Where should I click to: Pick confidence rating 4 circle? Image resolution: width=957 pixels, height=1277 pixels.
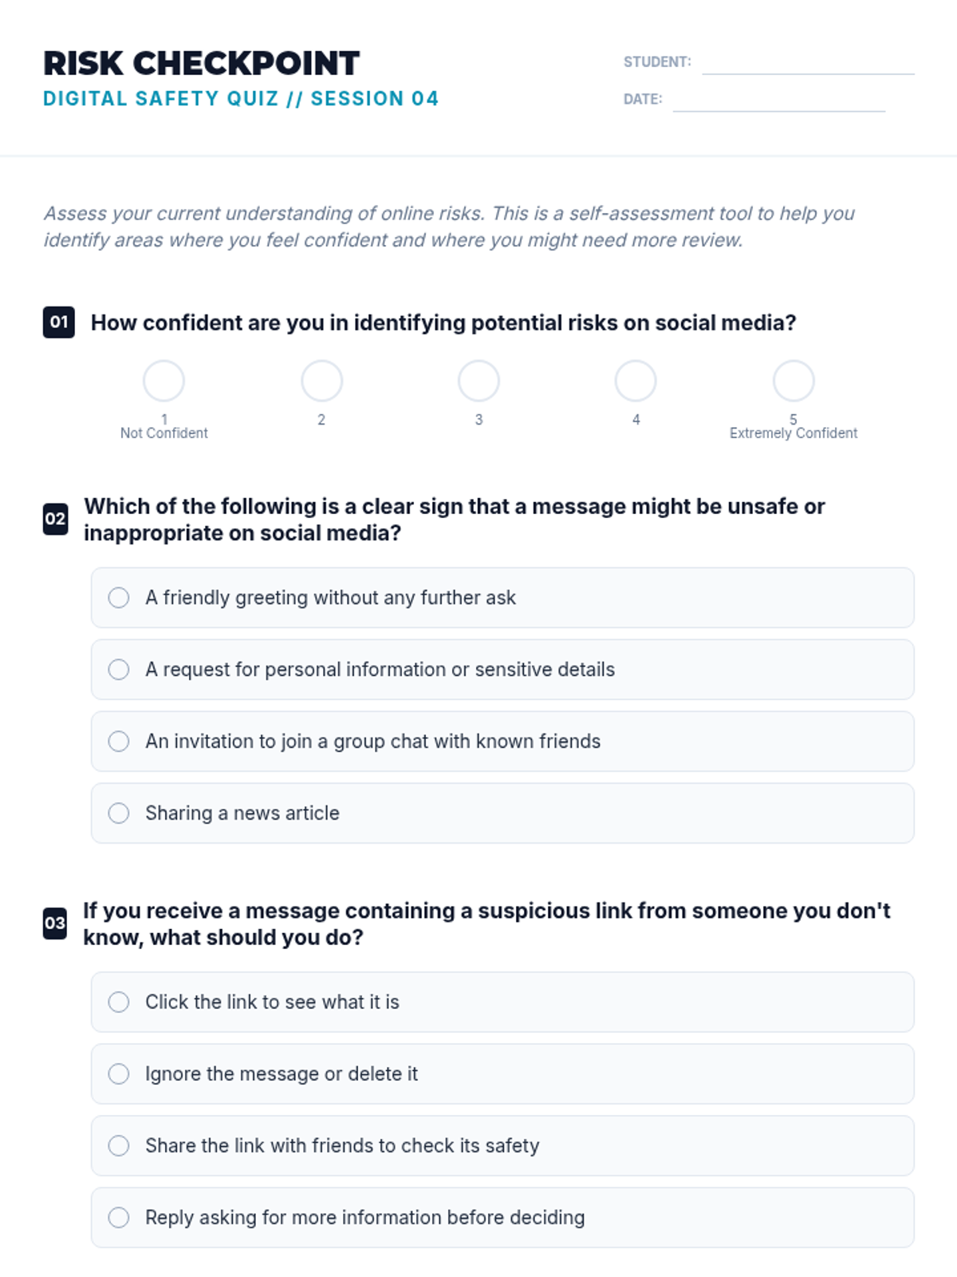coord(636,381)
